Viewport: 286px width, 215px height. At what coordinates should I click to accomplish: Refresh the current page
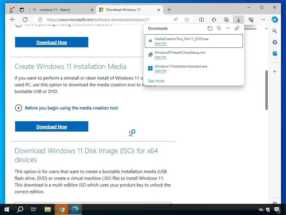(25, 20)
